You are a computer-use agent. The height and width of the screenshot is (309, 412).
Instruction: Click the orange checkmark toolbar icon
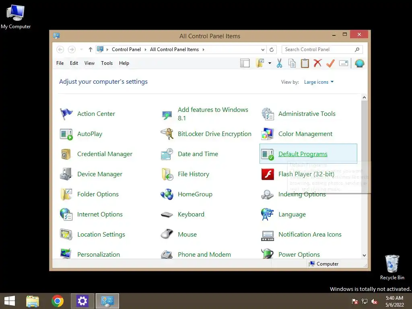click(331, 63)
